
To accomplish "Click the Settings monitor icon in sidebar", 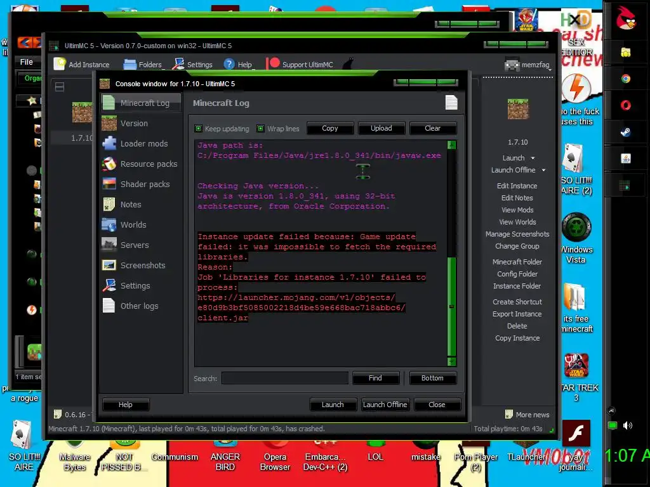I will 109,286.
